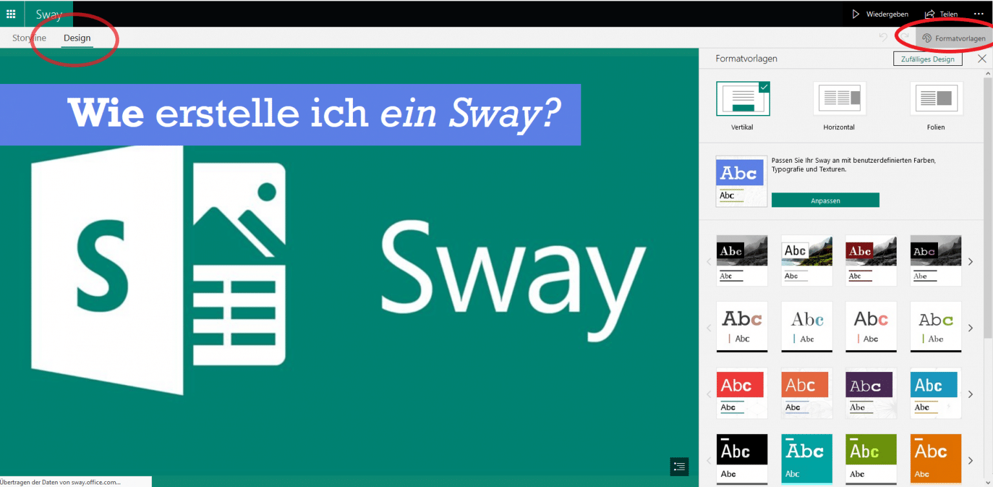This screenshot has height=487, width=993.
Task: Expand more styles with the right chevron
Action: (x=970, y=262)
